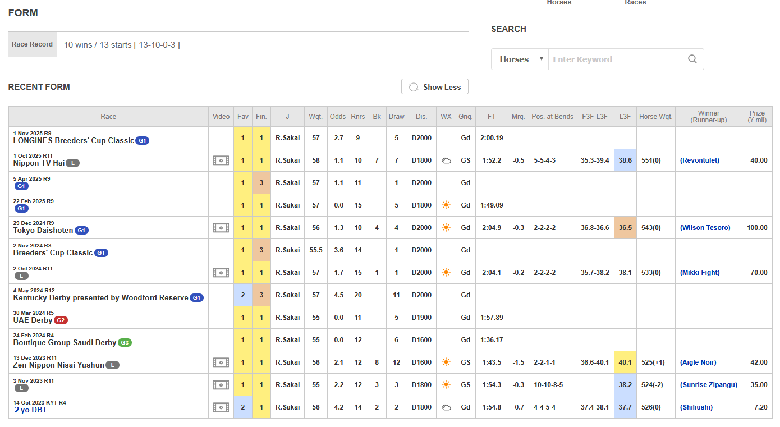Click the G1 badge in the 22 Feb 2025 row
780x427 pixels.
coord(21,208)
